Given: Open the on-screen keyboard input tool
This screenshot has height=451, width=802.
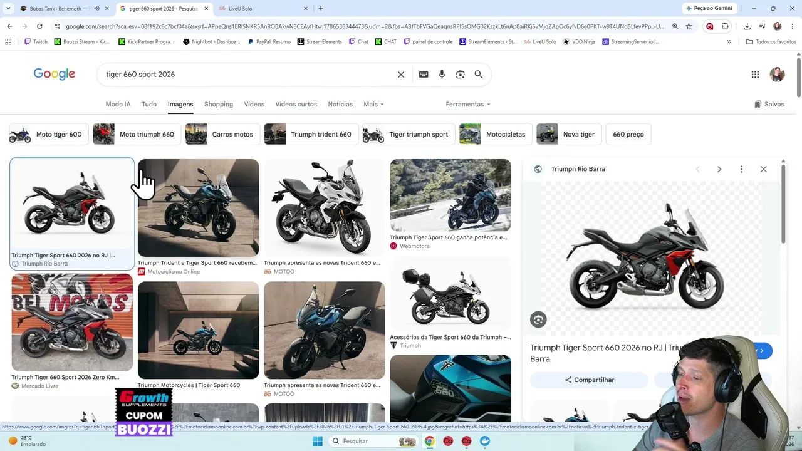Looking at the screenshot, I should 424,75.
